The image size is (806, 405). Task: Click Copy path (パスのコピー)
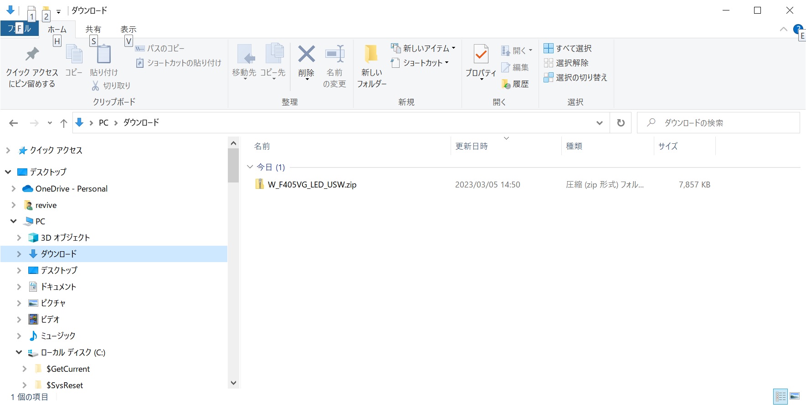click(160, 48)
